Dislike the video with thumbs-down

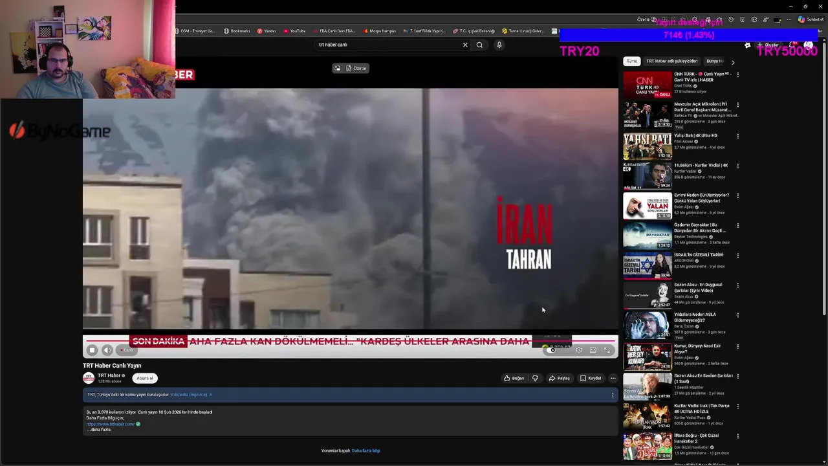point(535,378)
